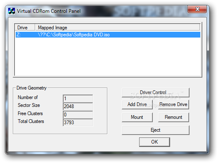Confirm with the OK button
Viewport: 218px width, 163px height.
[x=154, y=142]
